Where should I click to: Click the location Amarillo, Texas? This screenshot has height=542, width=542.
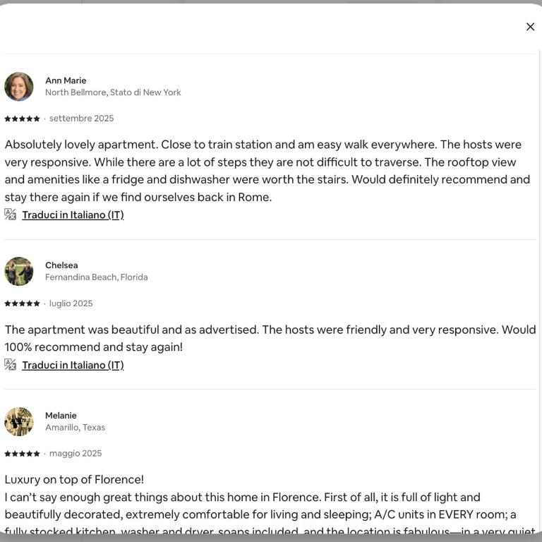(75, 427)
